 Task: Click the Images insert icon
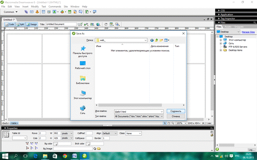pyautogui.click(x=55, y=12)
